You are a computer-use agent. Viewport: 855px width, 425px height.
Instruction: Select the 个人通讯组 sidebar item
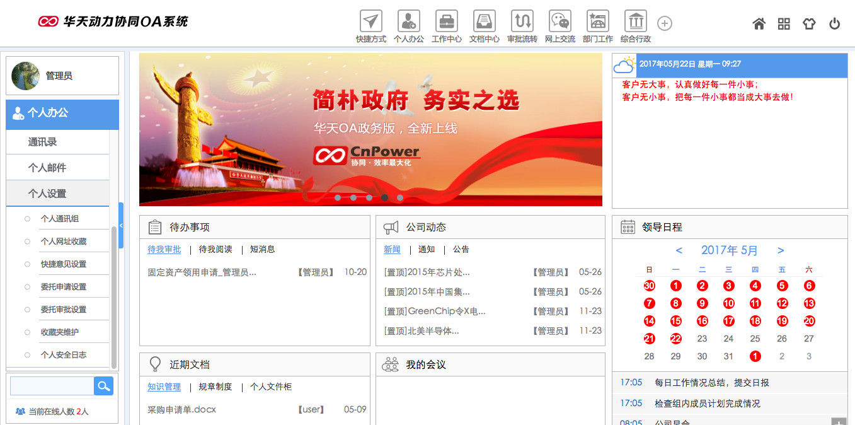click(60, 219)
